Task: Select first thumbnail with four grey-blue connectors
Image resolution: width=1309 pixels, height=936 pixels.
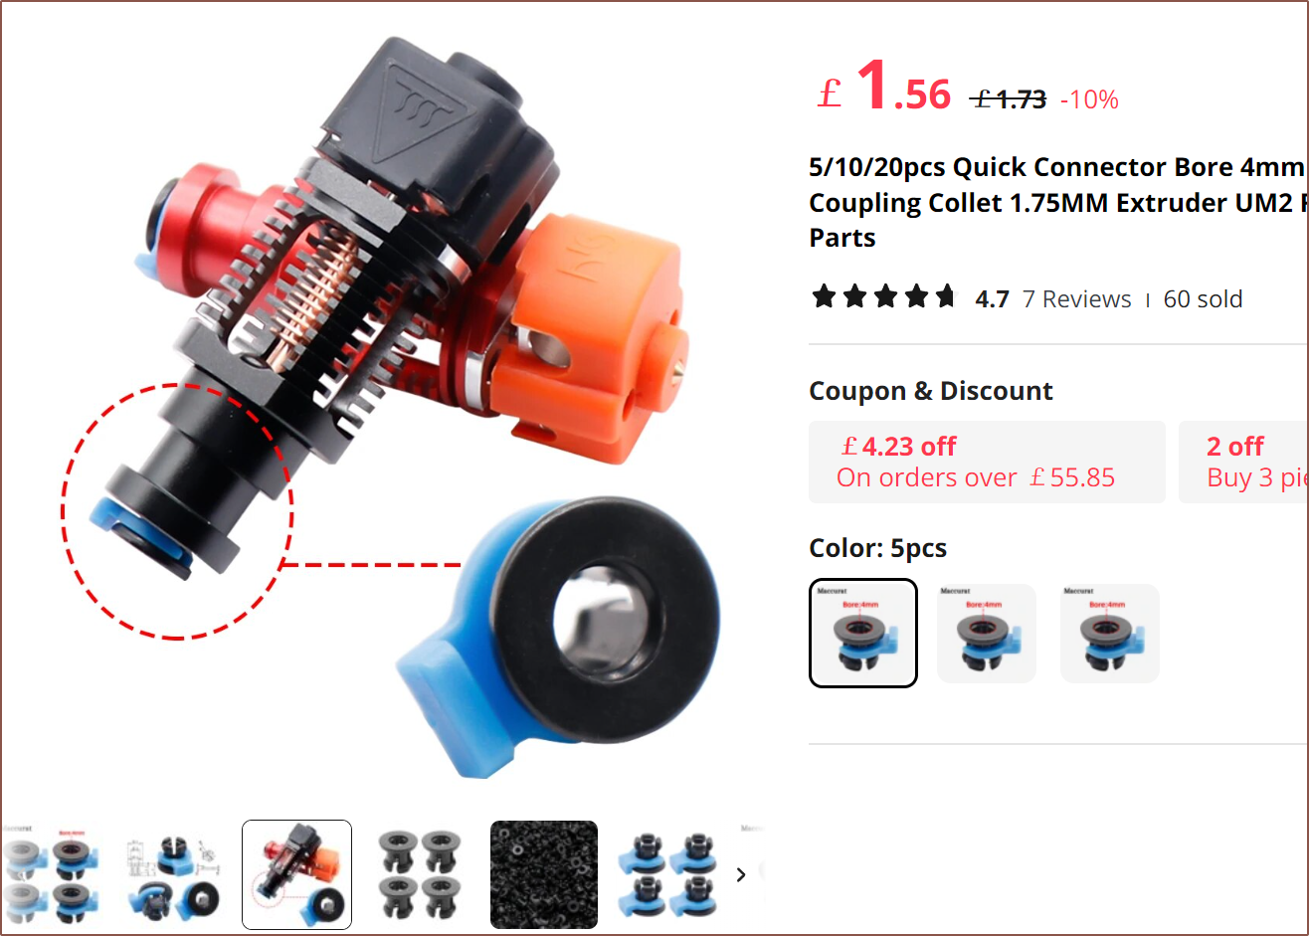Action: click(x=50, y=874)
